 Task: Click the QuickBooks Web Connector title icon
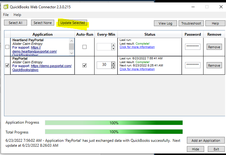tap(6, 7)
